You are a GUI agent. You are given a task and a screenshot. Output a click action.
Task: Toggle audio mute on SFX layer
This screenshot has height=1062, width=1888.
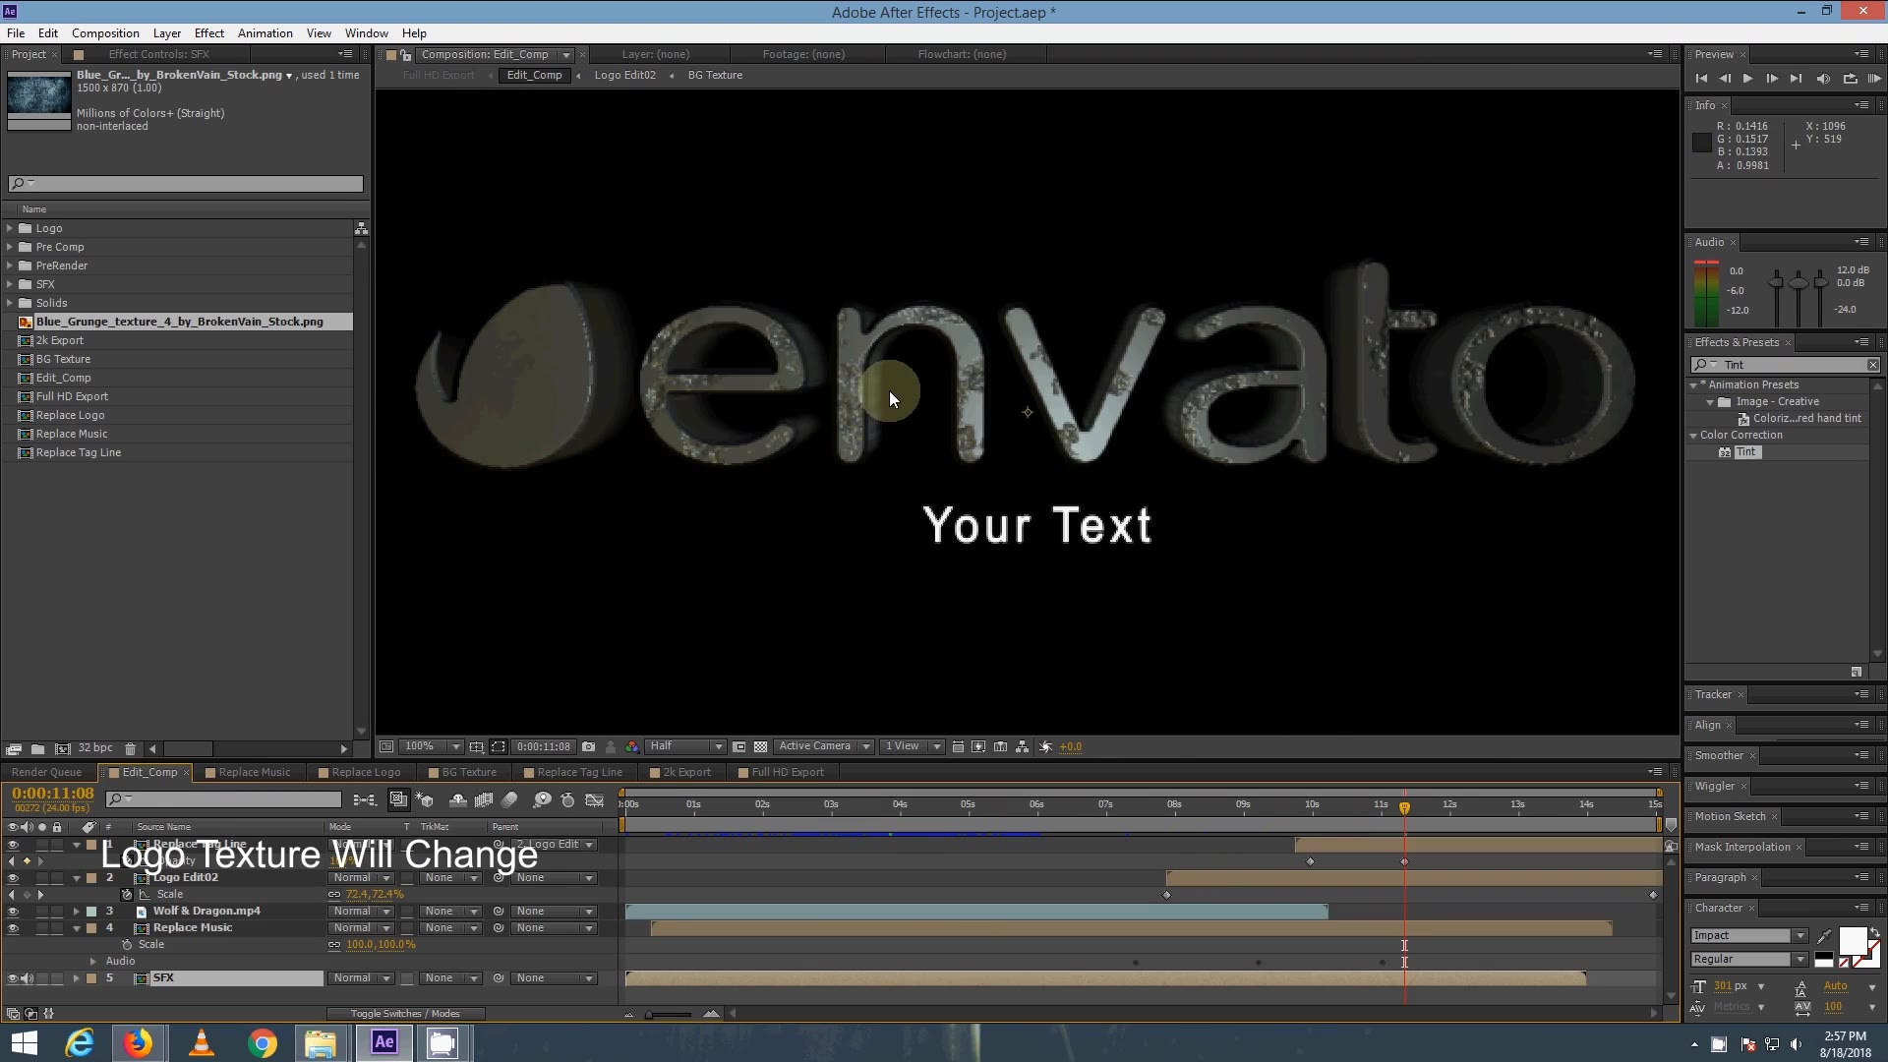click(x=26, y=977)
